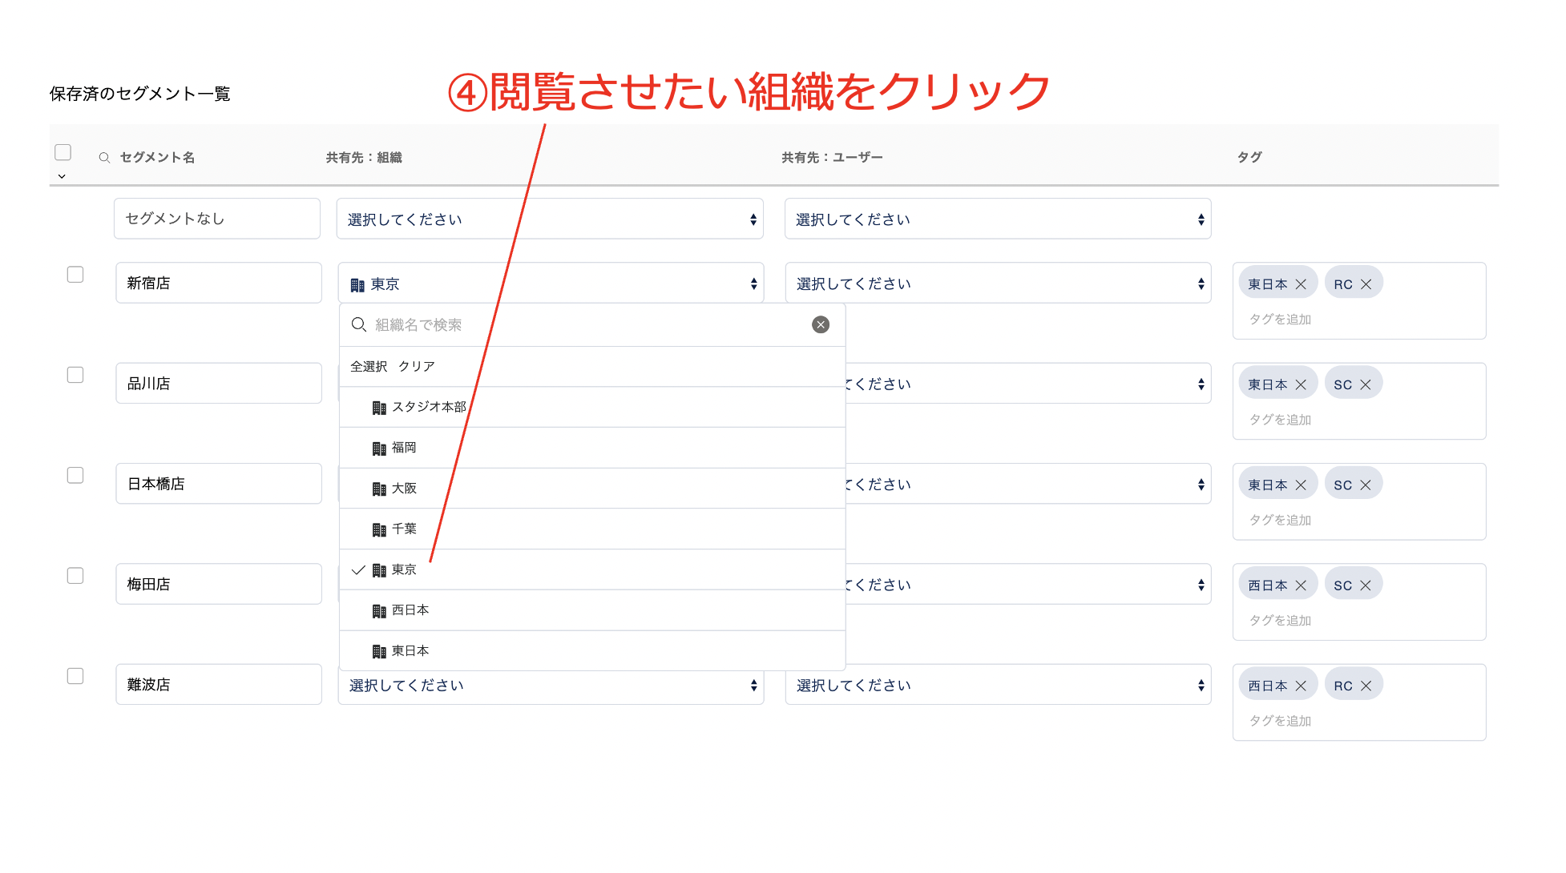Check the 品川店 row checkbox
This screenshot has width=1566, height=873.
75,375
